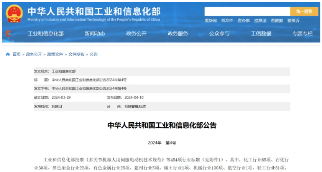Click the 成文日期 value 2024-03-29
Viewport: 322px width, 172px height.
tap(61, 97)
